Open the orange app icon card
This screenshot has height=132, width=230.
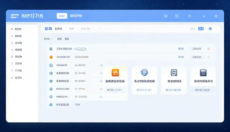[115, 72]
